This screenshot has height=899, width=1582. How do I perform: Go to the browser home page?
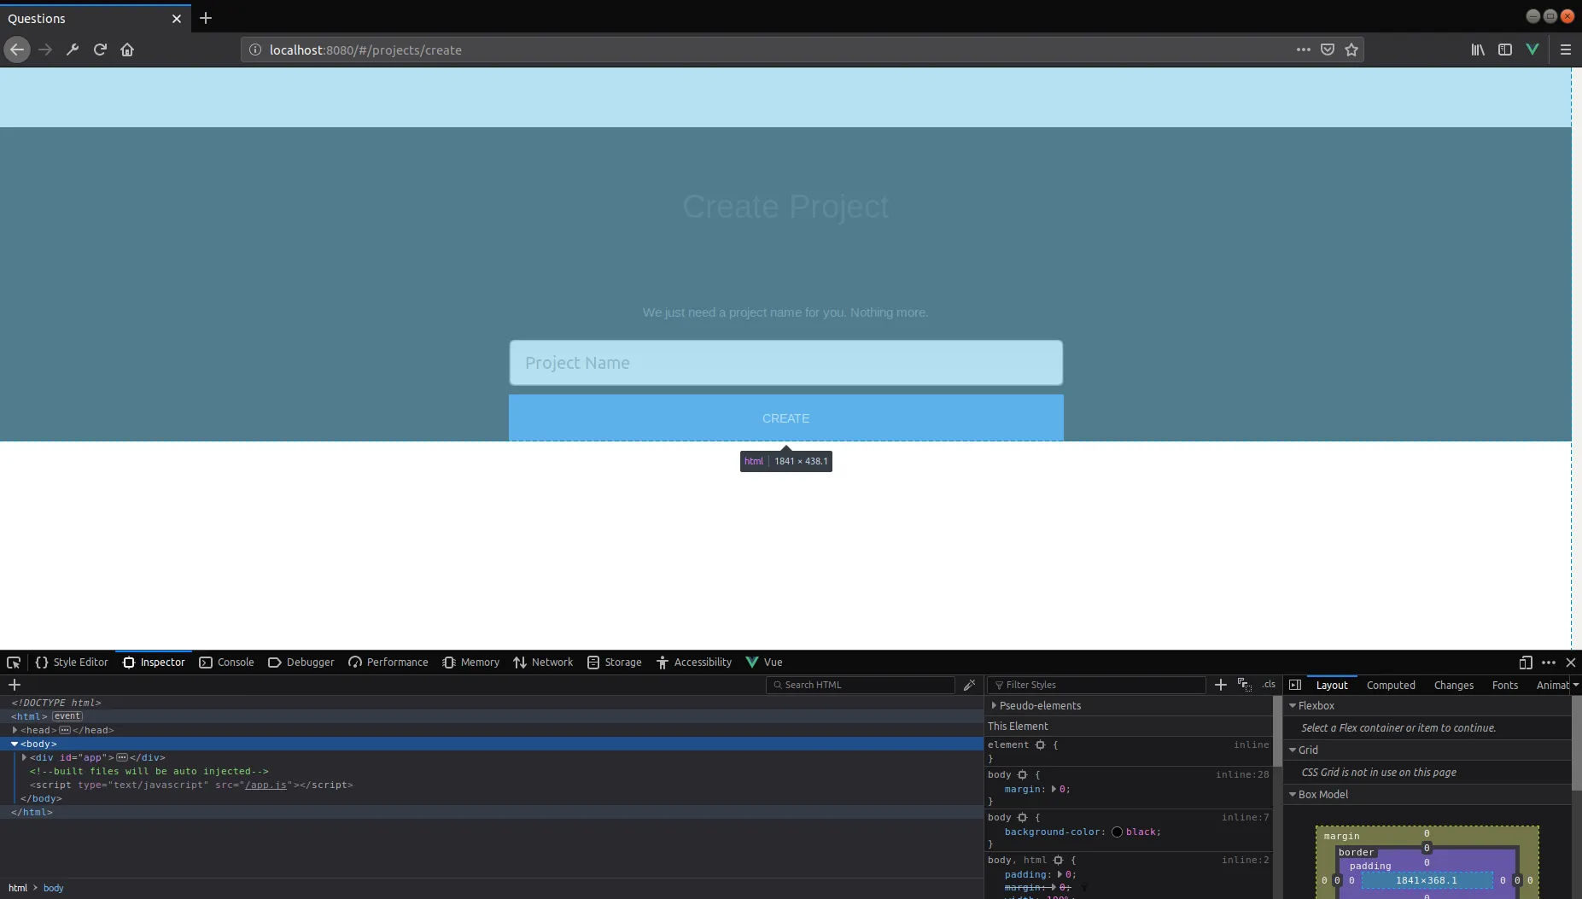127,50
